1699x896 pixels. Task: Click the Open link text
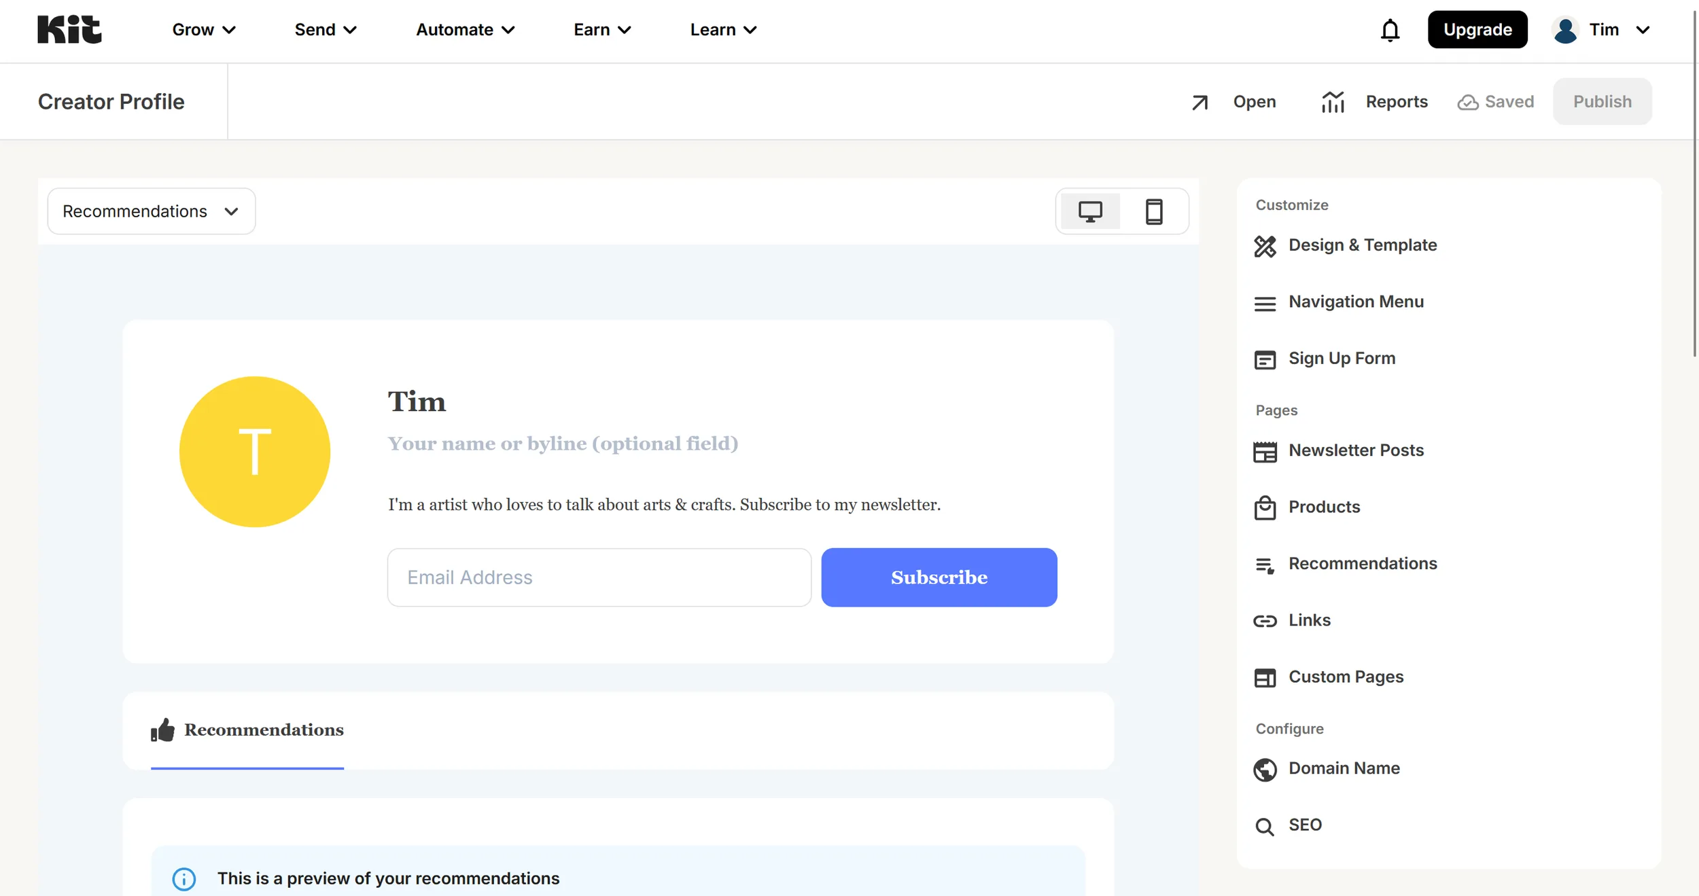click(1255, 102)
